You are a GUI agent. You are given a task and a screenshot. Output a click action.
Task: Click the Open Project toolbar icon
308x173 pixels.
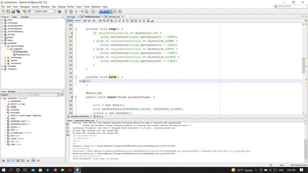coord(13,12)
